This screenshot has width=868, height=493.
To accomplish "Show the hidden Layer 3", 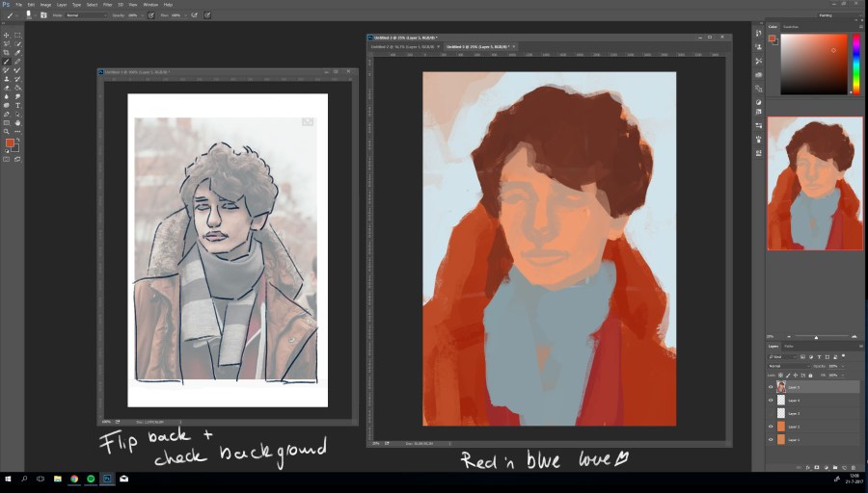I will pos(771,413).
